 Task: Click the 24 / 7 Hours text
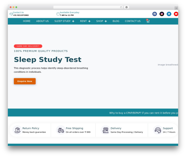pos(169,132)
